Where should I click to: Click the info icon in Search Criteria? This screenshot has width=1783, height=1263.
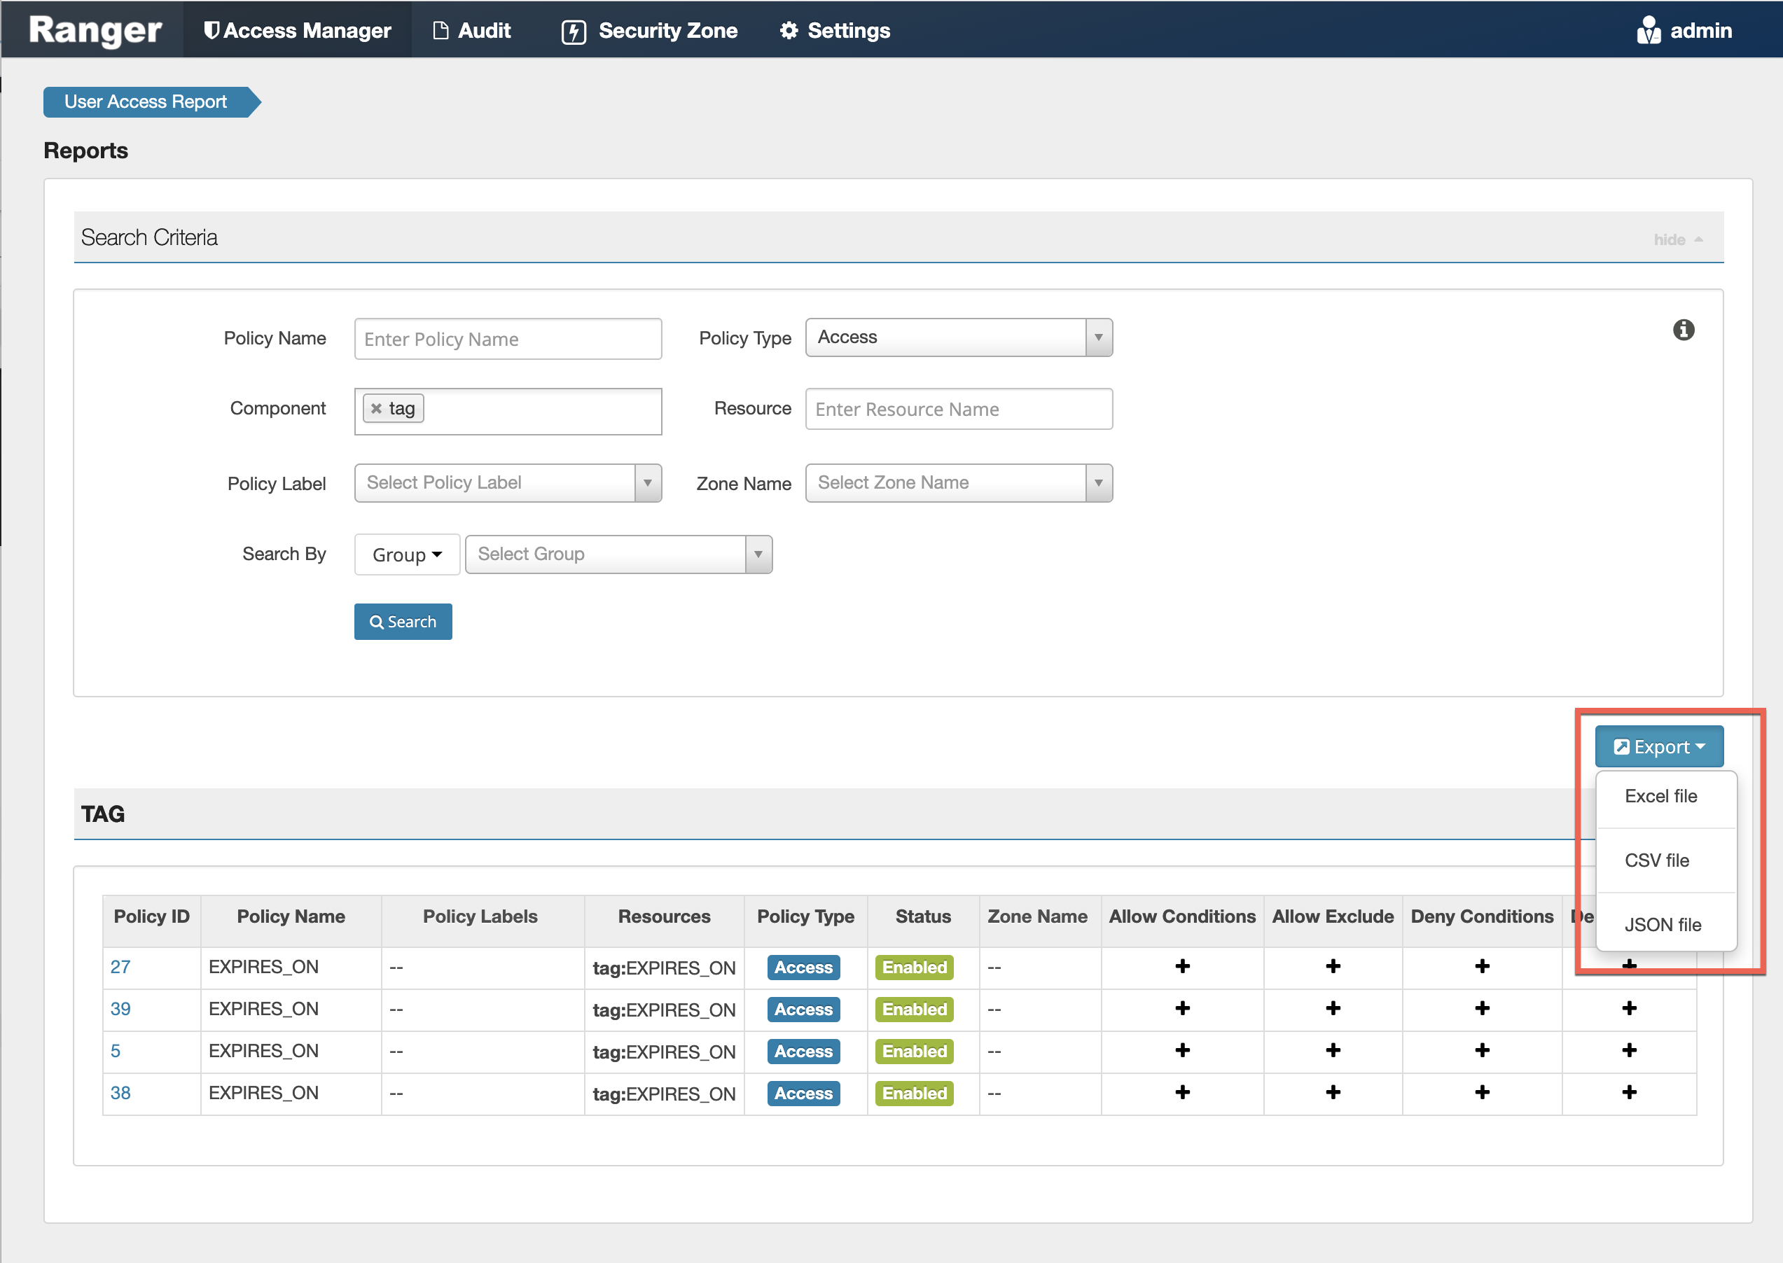pos(1683,330)
